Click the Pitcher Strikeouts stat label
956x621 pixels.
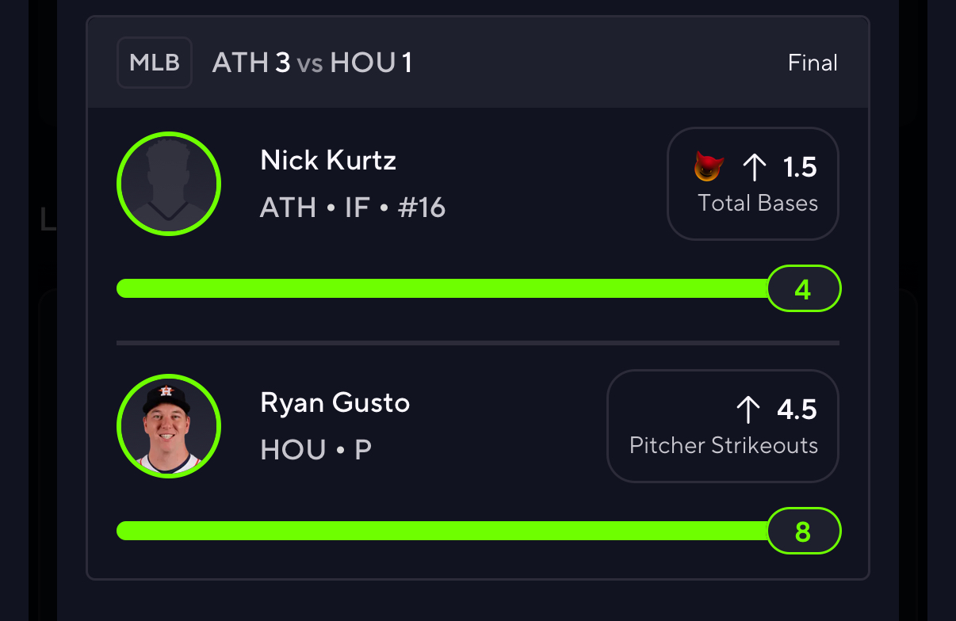[x=724, y=445]
